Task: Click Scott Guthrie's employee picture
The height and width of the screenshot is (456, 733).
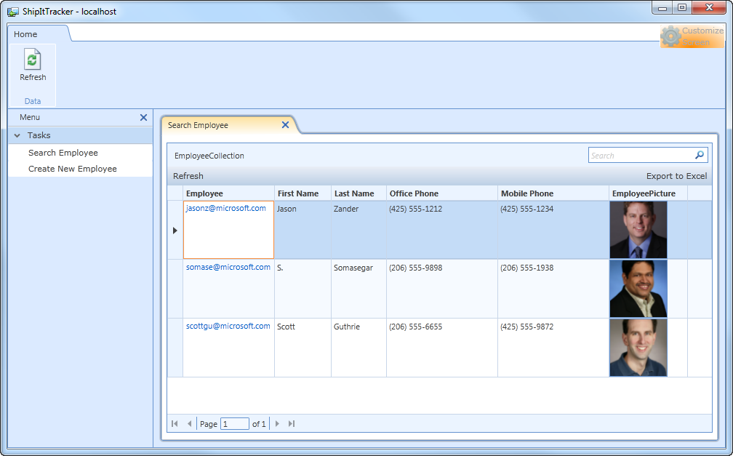Action: pyautogui.click(x=638, y=347)
